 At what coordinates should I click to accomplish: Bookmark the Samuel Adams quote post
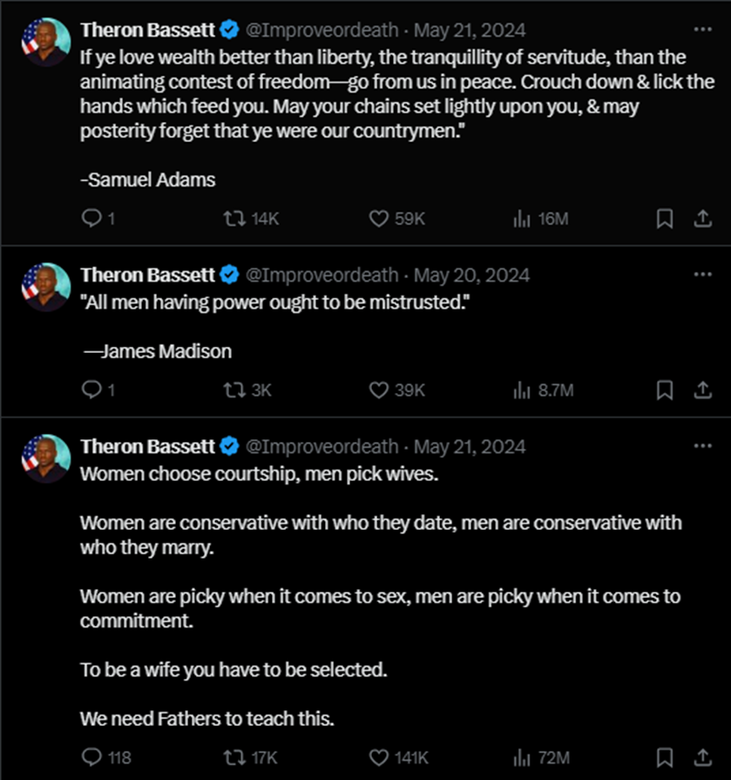665,219
